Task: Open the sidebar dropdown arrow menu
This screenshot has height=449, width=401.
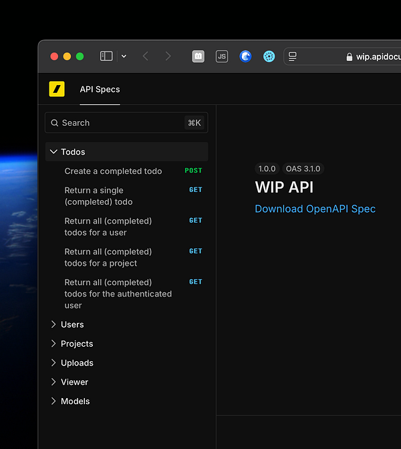Action: click(124, 57)
